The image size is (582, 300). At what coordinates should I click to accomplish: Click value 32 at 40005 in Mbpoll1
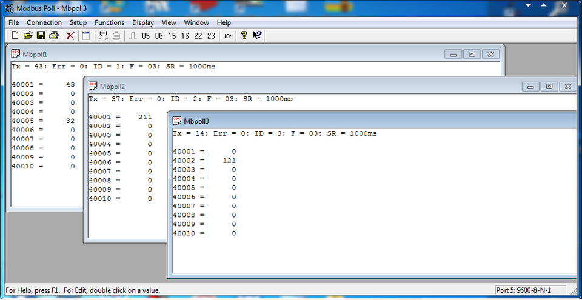70,121
